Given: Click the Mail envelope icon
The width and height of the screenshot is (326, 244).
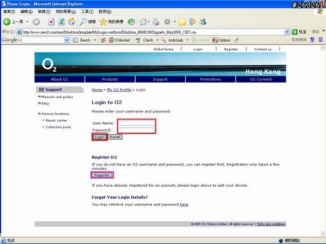Looking at the screenshot, I should pyautogui.click(x=143, y=22).
